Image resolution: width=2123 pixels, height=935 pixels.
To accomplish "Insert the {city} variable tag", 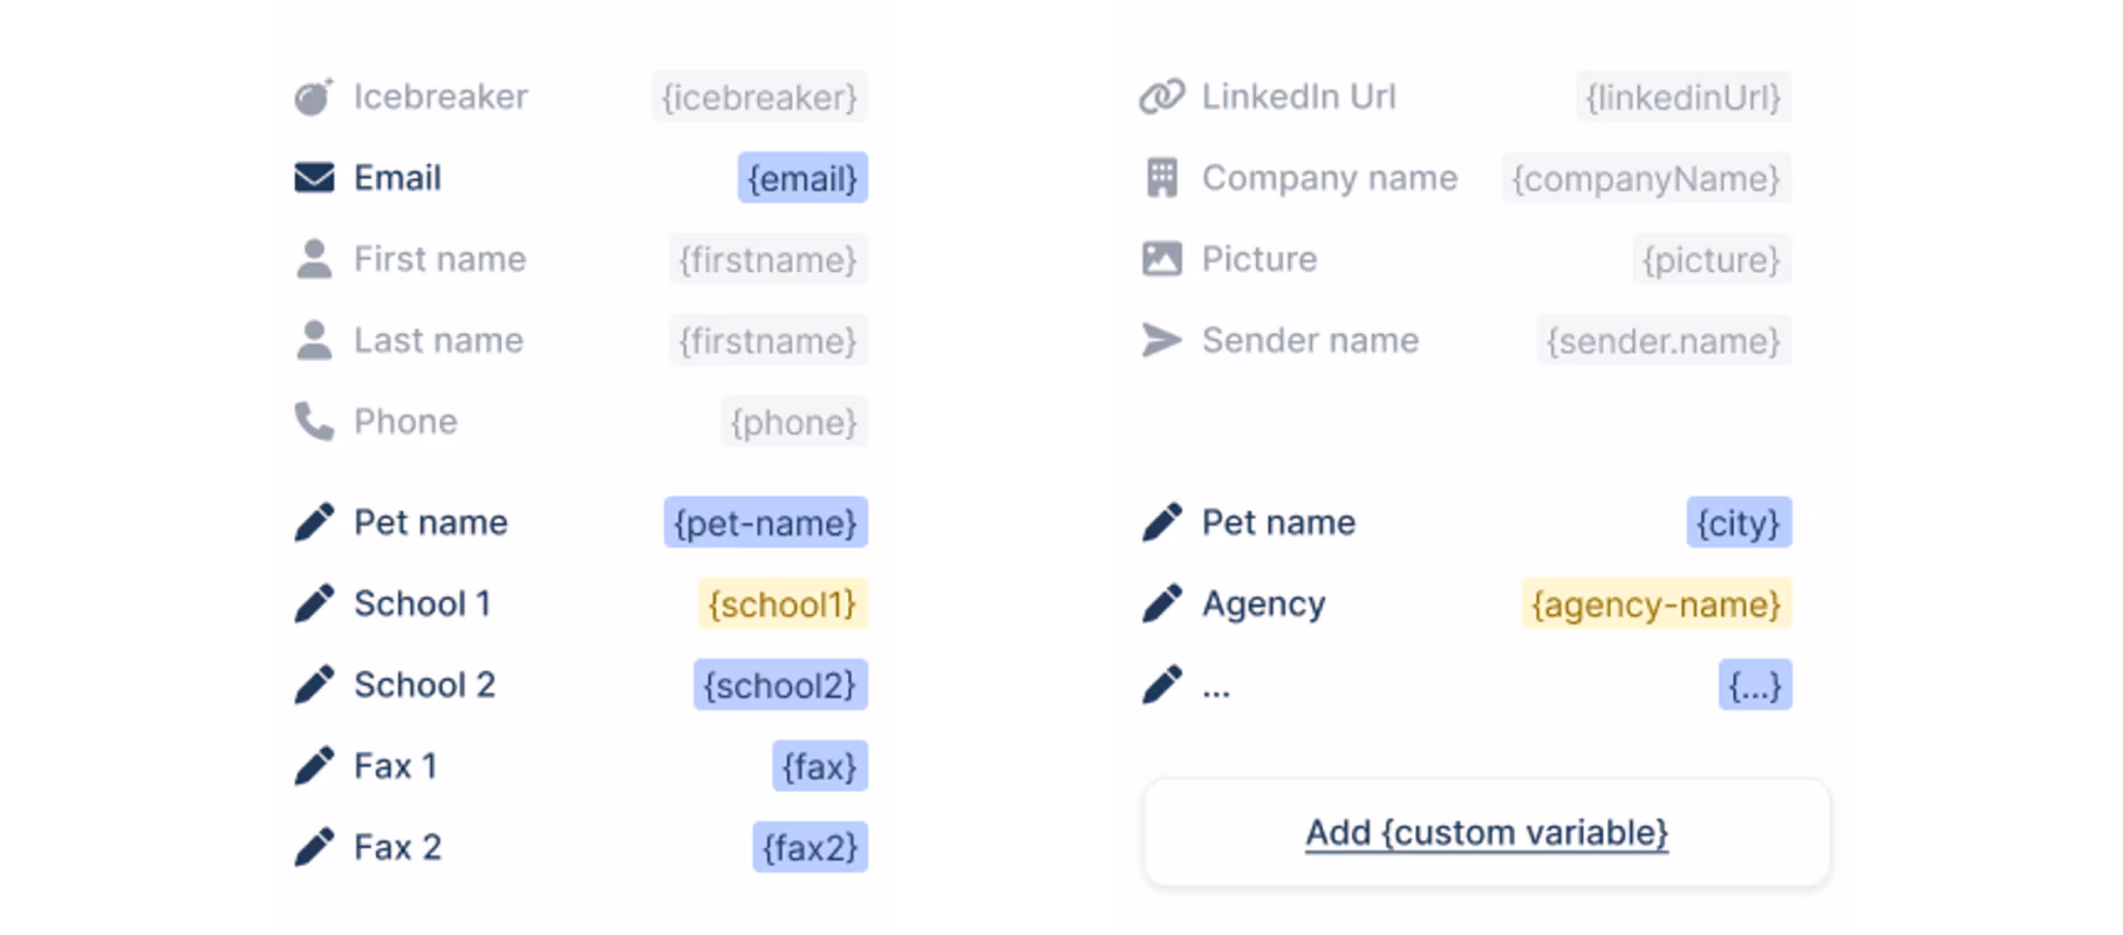I will click(x=1738, y=523).
